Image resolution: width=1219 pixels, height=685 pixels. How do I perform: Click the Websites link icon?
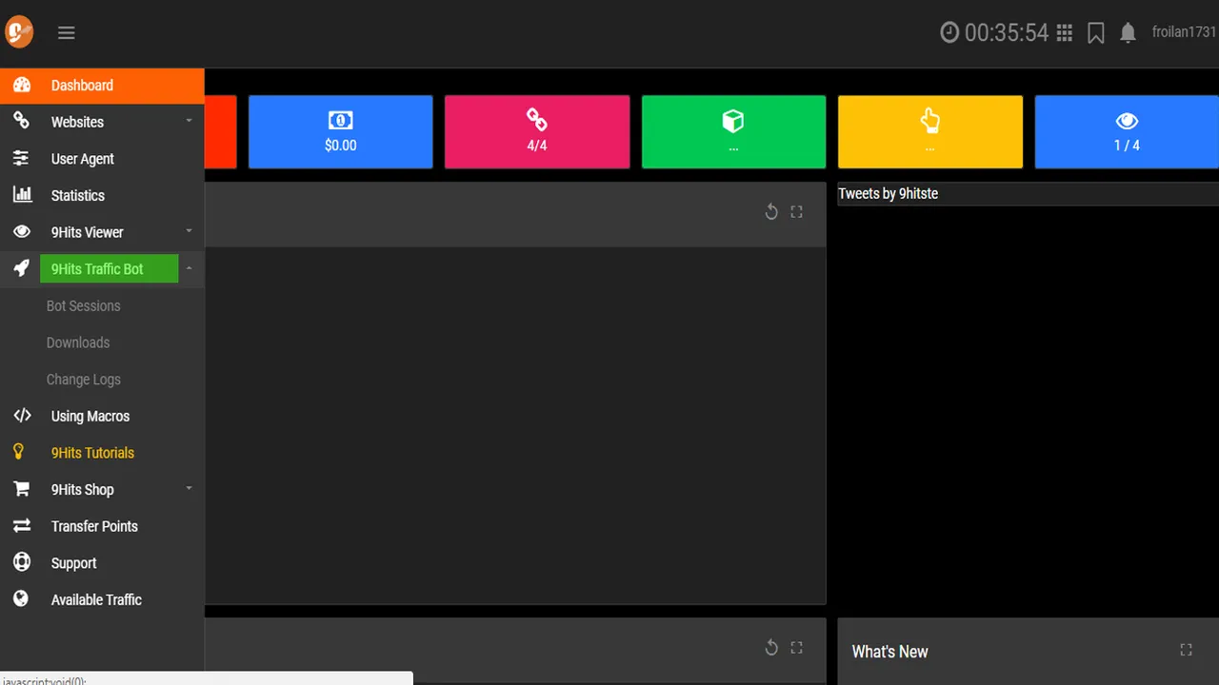point(21,121)
